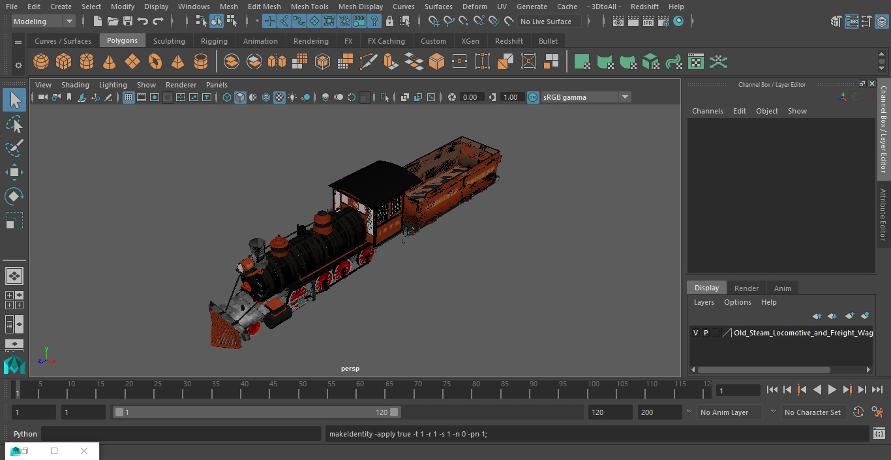Switch to the Sculpting shelf tab

(x=169, y=40)
